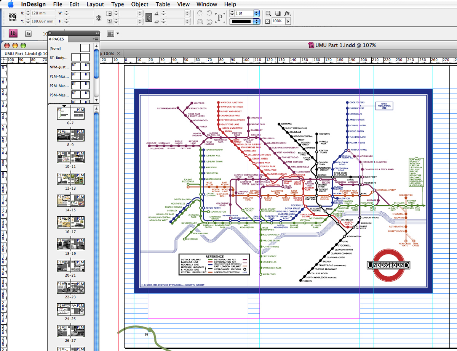This screenshot has height=351, width=457.
Task: Click the Scale Y percentage icon
Action: 110,21
